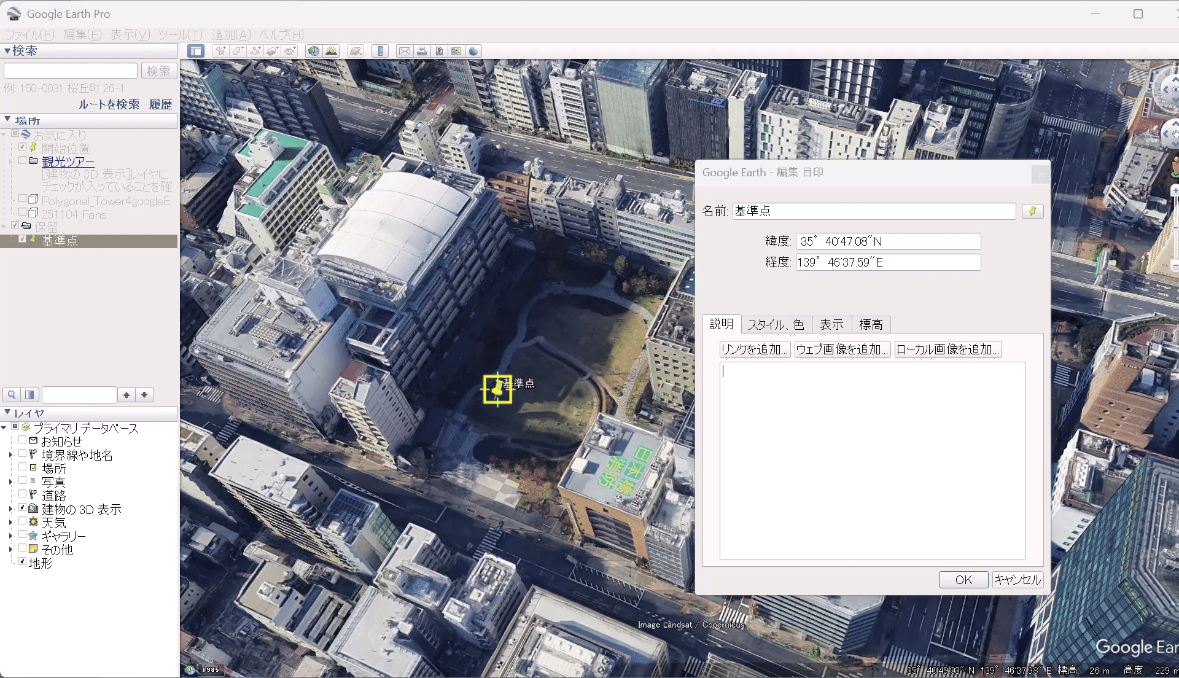Screen dimensions: 1179x678
Task: Enable the 道路 layer checkbox
Action: pos(23,494)
